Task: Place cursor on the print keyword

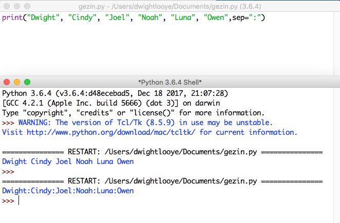Action: pos(12,18)
